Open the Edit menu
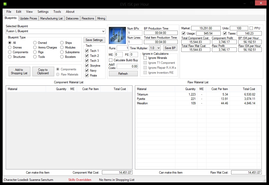This screenshot has height=185, width=269. coord(18,12)
